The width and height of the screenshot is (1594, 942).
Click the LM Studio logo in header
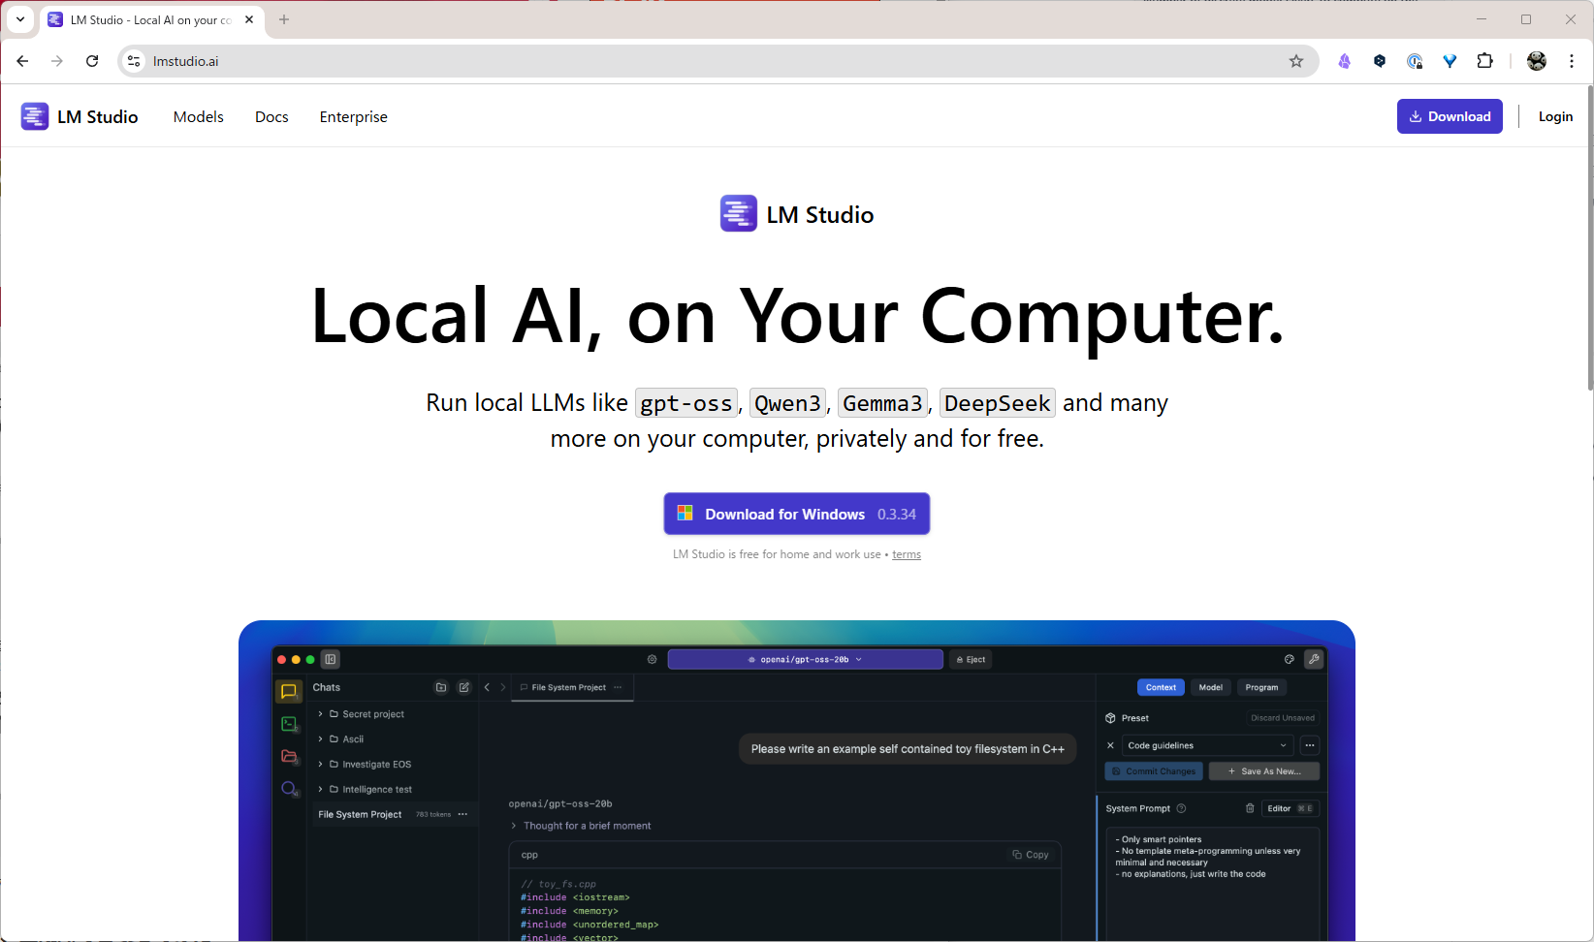[80, 116]
